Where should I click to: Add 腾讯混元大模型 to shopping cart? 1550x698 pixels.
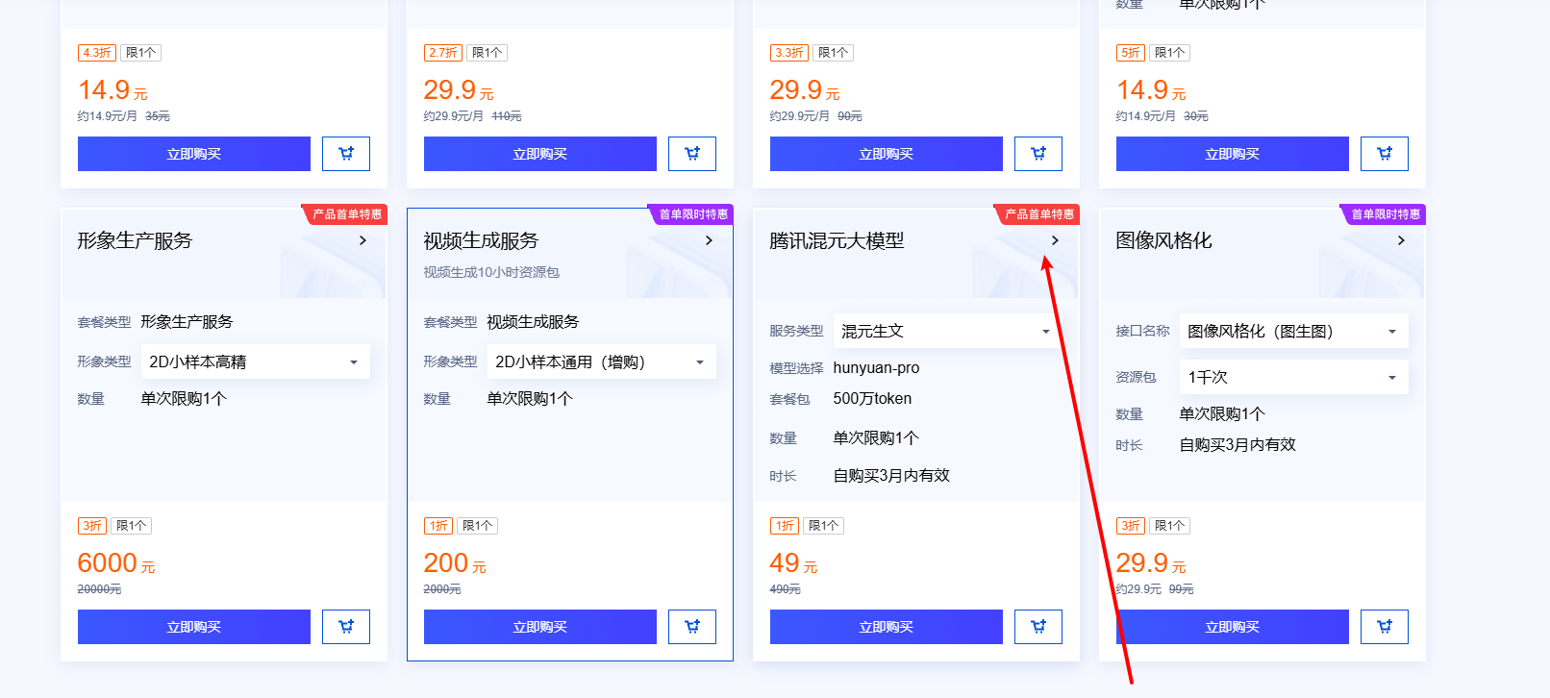pos(1038,627)
